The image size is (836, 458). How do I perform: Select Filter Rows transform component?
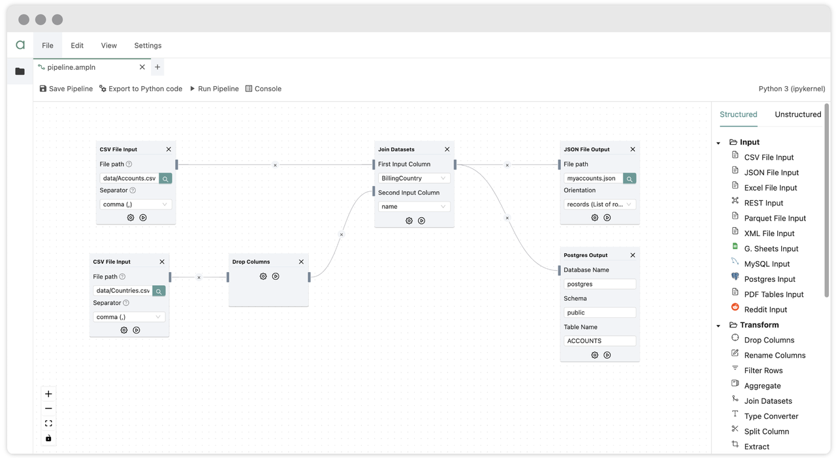pos(763,371)
